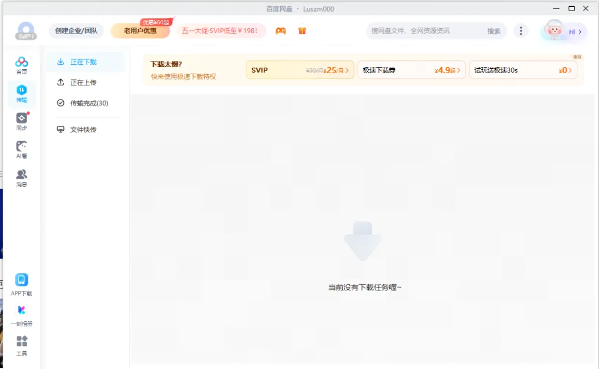Image resolution: width=599 pixels, height=369 pixels.
Task: Click the cartoon avatar Hi badge
Action: (564, 30)
